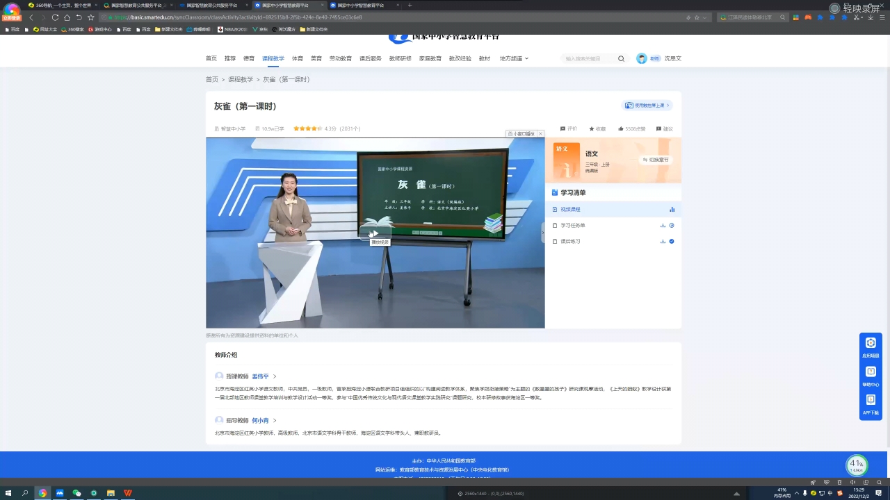Click the star rating 4.3分
The image size is (890, 500).
[308, 128]
